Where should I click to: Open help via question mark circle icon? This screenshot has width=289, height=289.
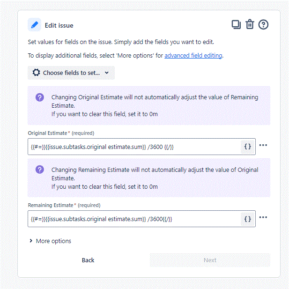(x=263, y=24)
